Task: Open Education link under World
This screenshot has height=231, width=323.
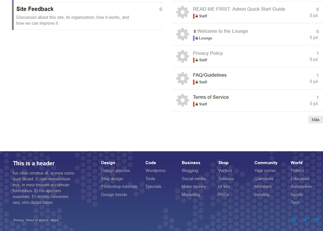Action: coord(300,179)
